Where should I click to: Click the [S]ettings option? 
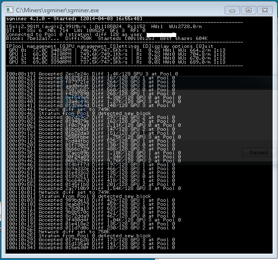(124, 46)
